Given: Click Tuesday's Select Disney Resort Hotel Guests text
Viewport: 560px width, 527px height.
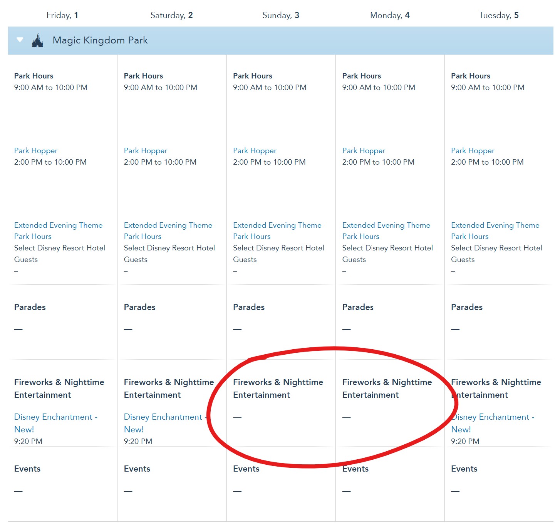Looking at the screenshot, I should click(496, 254).
